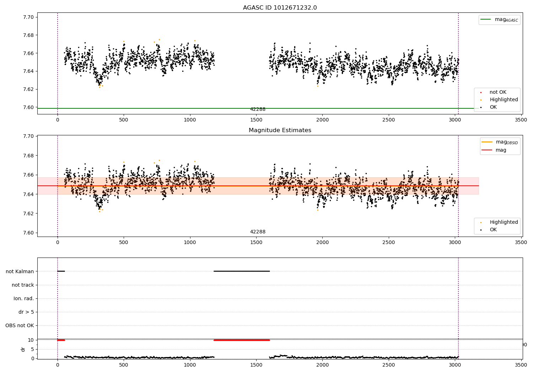Click the long red dr segment near 1200-1600
The image size is (533, 373).
tap(242, 340)
